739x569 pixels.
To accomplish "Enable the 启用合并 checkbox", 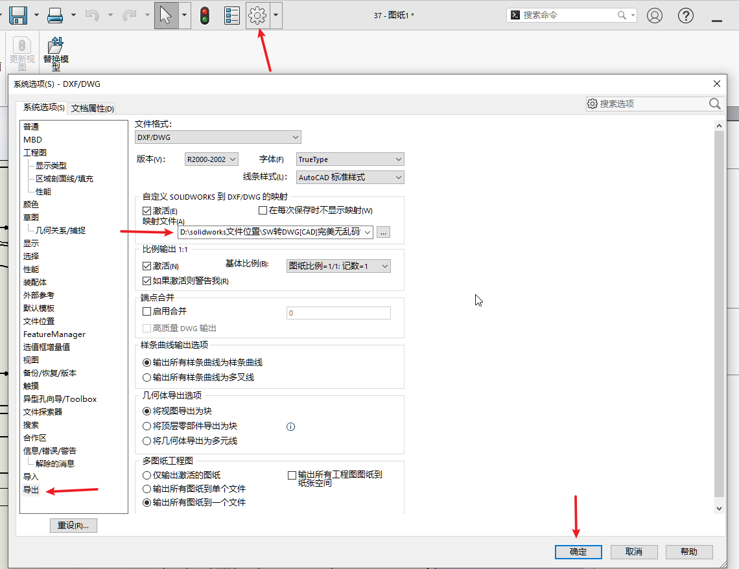I will [x=147, y=311].
